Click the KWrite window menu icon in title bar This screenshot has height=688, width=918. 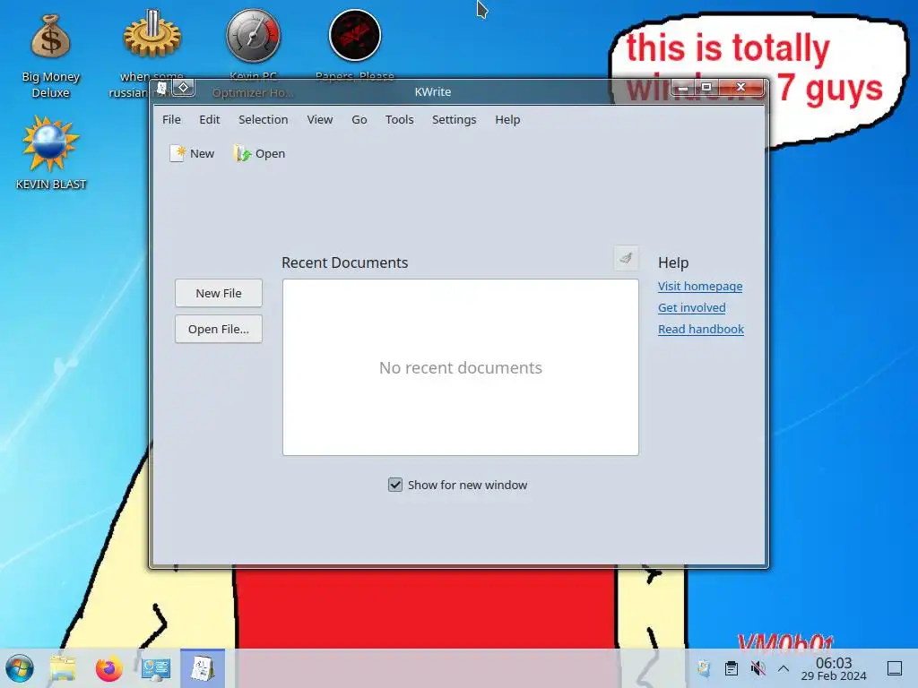coord(162,88)
